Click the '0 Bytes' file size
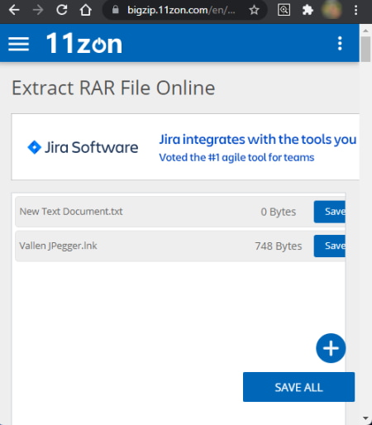 tap(279, 212)
